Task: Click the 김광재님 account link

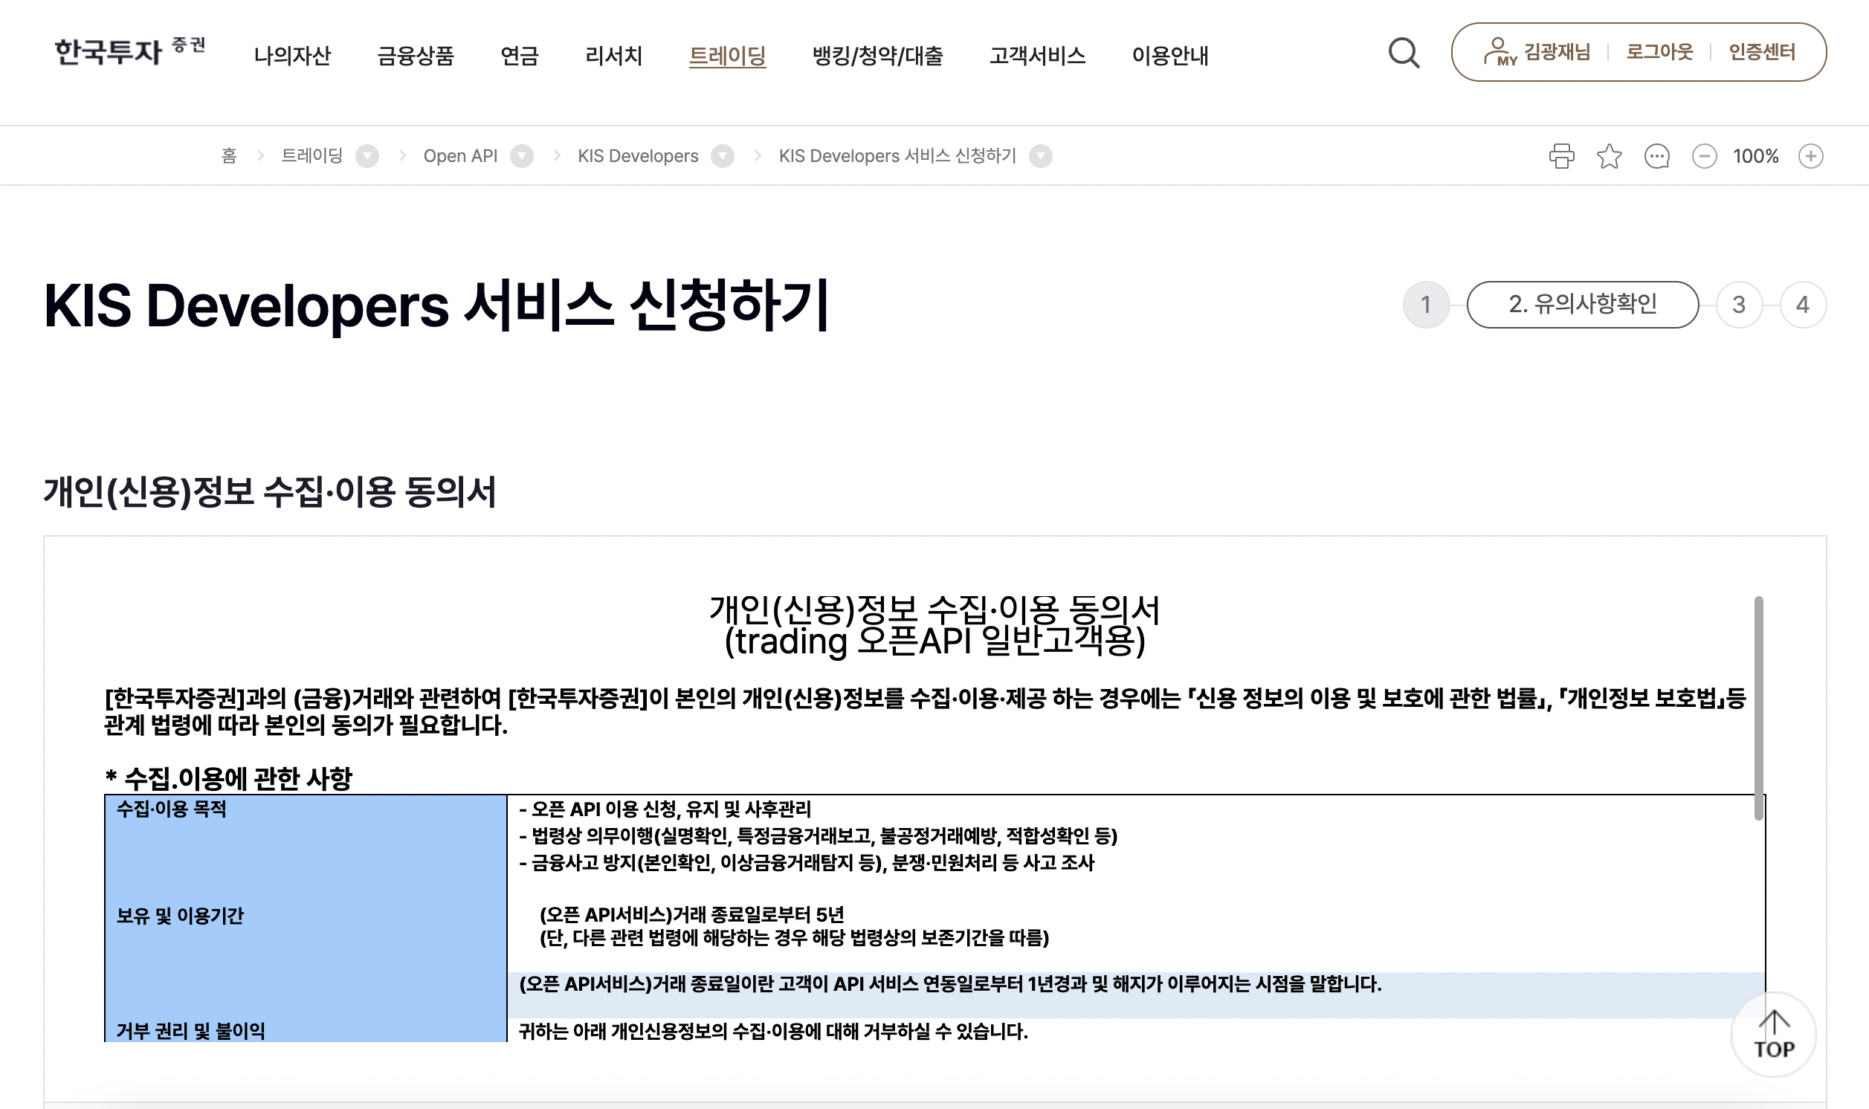Action: (x=1557, y=51)
